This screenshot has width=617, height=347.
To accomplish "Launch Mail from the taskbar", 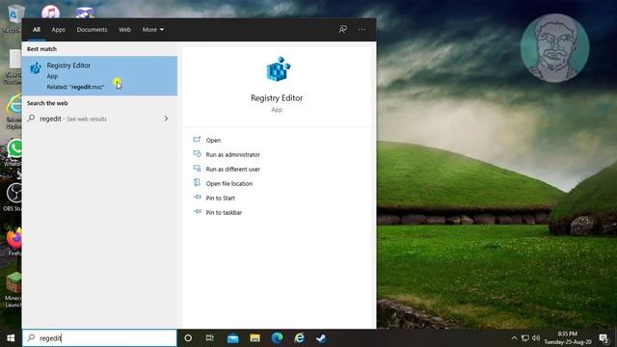I will tap(232, 338).
